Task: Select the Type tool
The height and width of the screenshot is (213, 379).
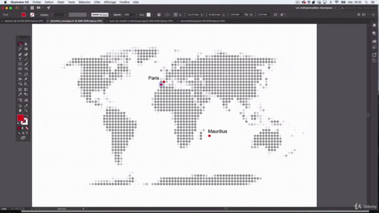Action: pos(20,59)
